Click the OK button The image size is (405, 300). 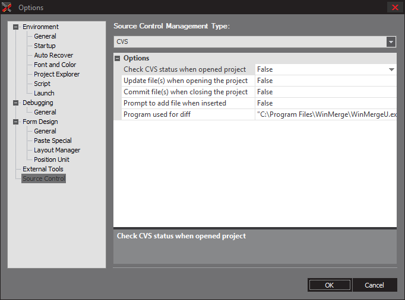(329, 285)
